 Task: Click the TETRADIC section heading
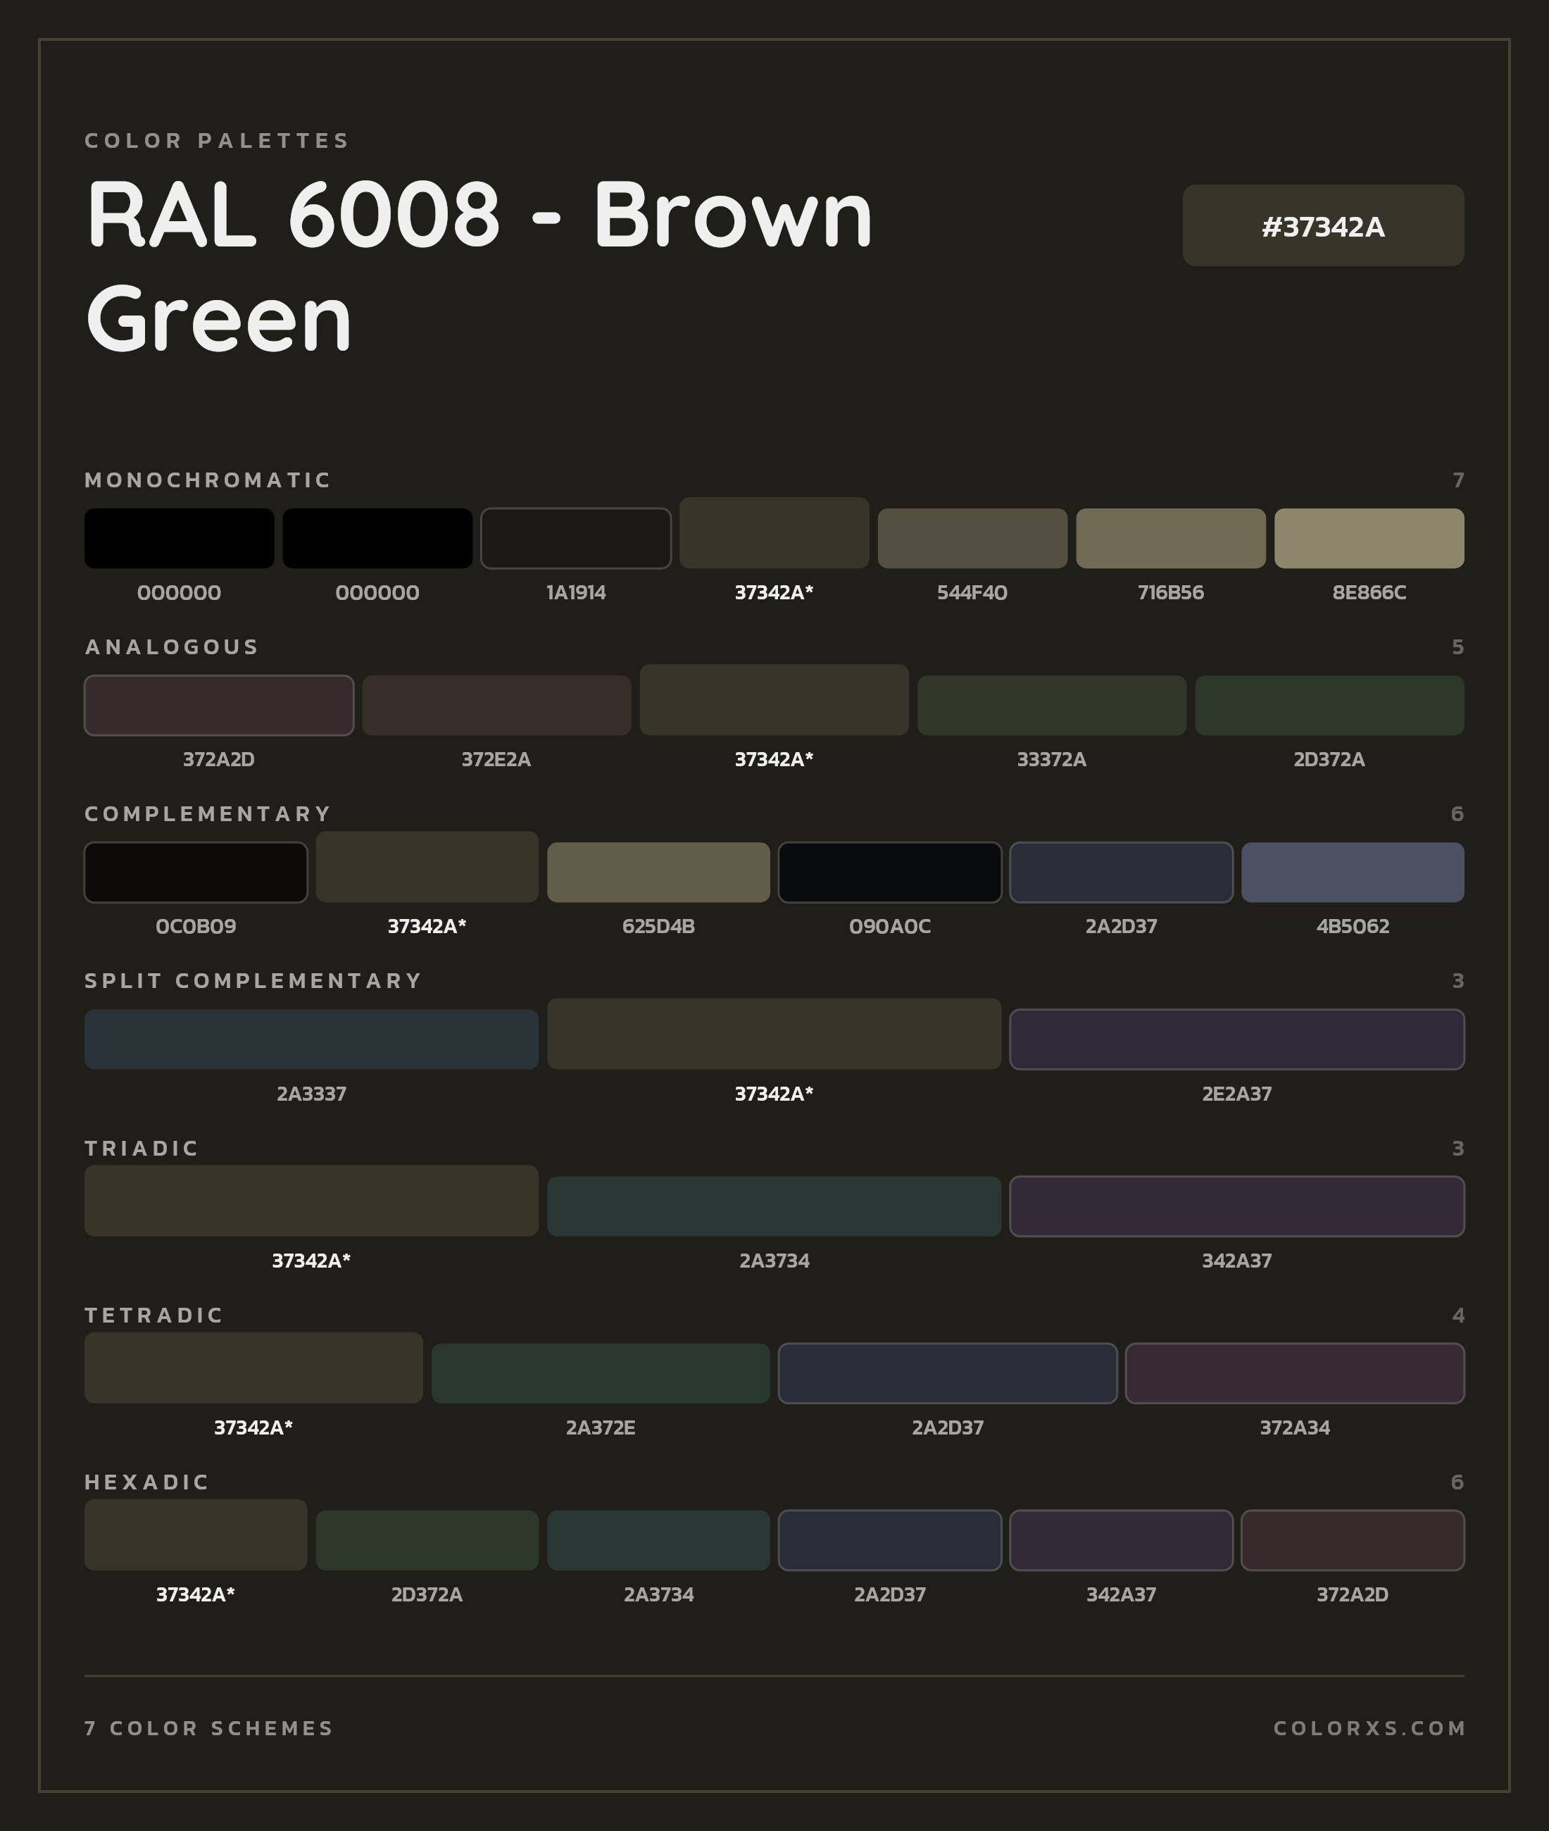click(x=153, y=1315)
